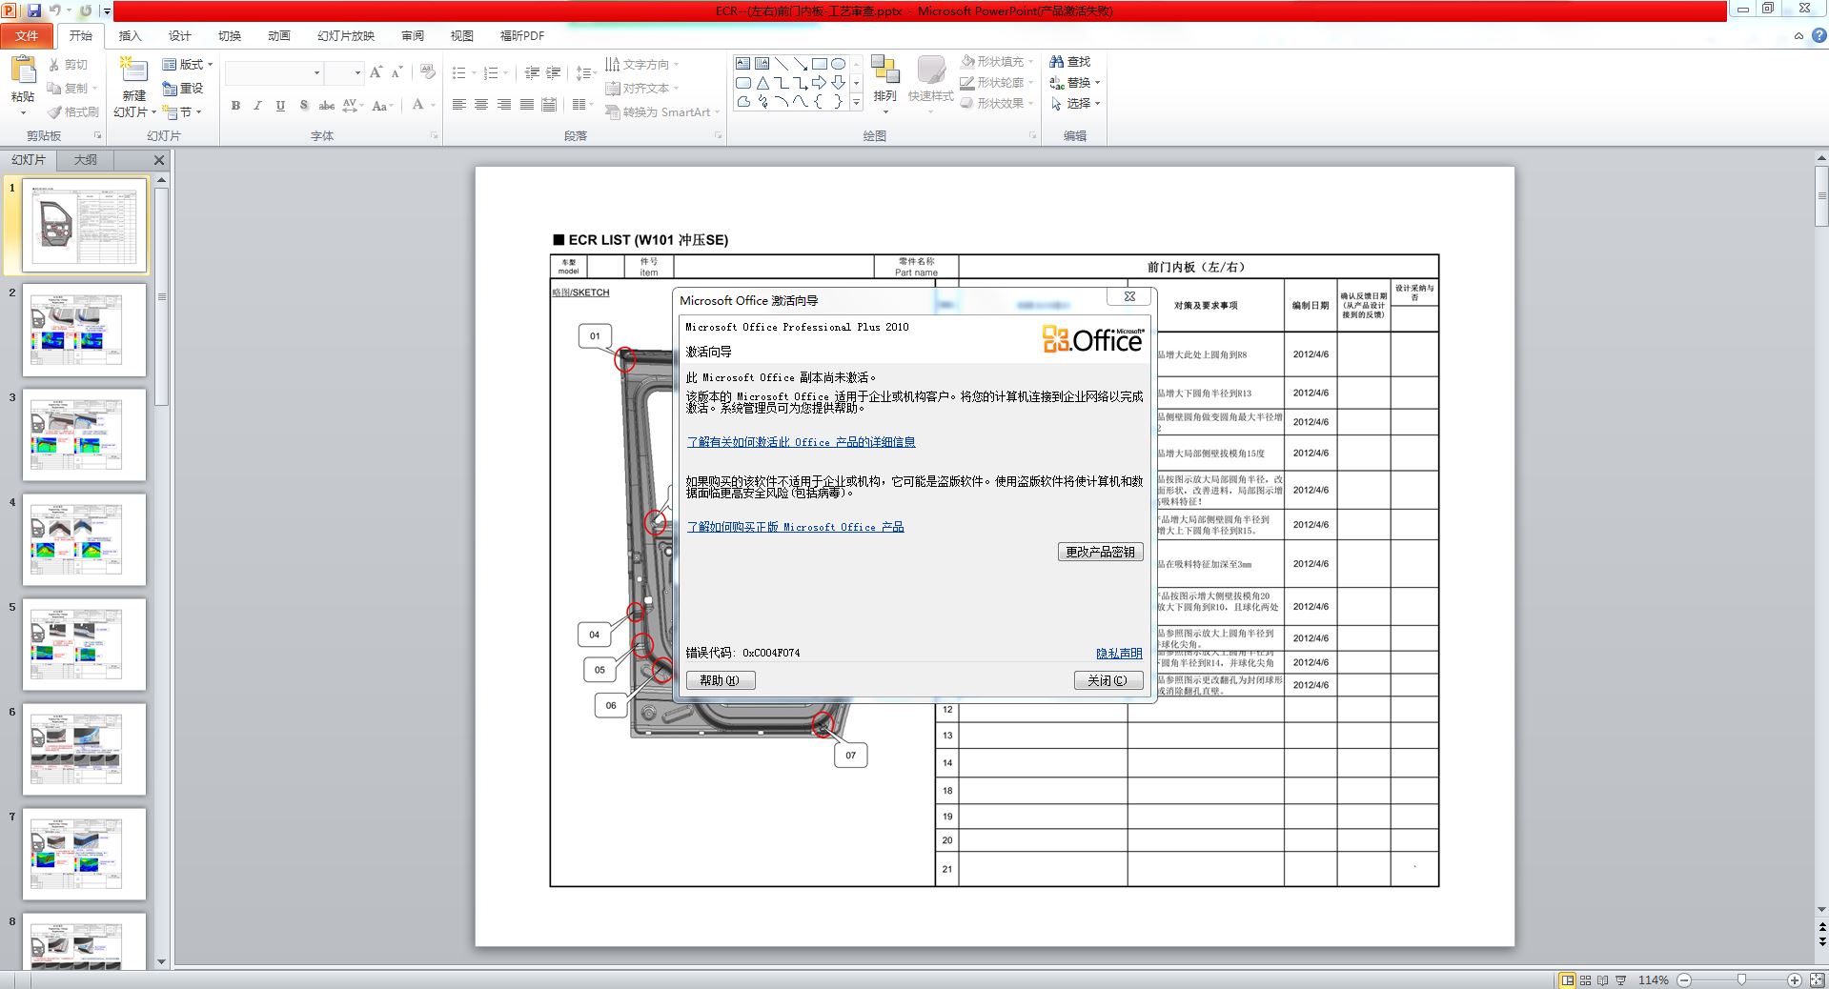The height and width of the screenshot is (989, 1829).
Task: Select slide 6 thumbnail in the slides pane
Action: tap(85, 749)
